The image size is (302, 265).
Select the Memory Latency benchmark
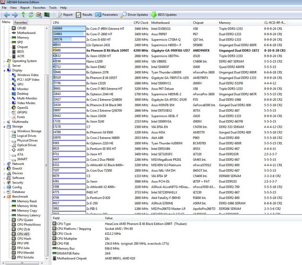click(29, 215)
